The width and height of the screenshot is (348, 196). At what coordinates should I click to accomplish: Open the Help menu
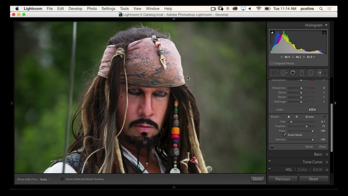tap(168, 9)
